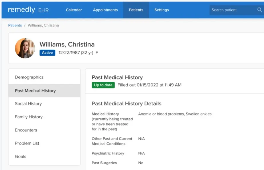Viewport: 264px width, 170px height.
Task: Click Christina's profile photo
Action: (25, 48)
